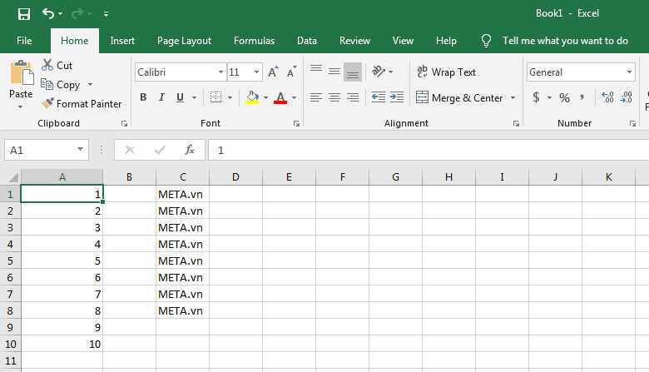Center the text horizontally
Image resolution: width=649 pixels, height=372 pixels.
(334, 97)
